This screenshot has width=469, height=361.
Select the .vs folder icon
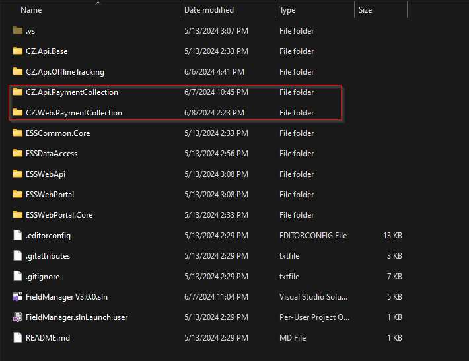click(18, 30)
